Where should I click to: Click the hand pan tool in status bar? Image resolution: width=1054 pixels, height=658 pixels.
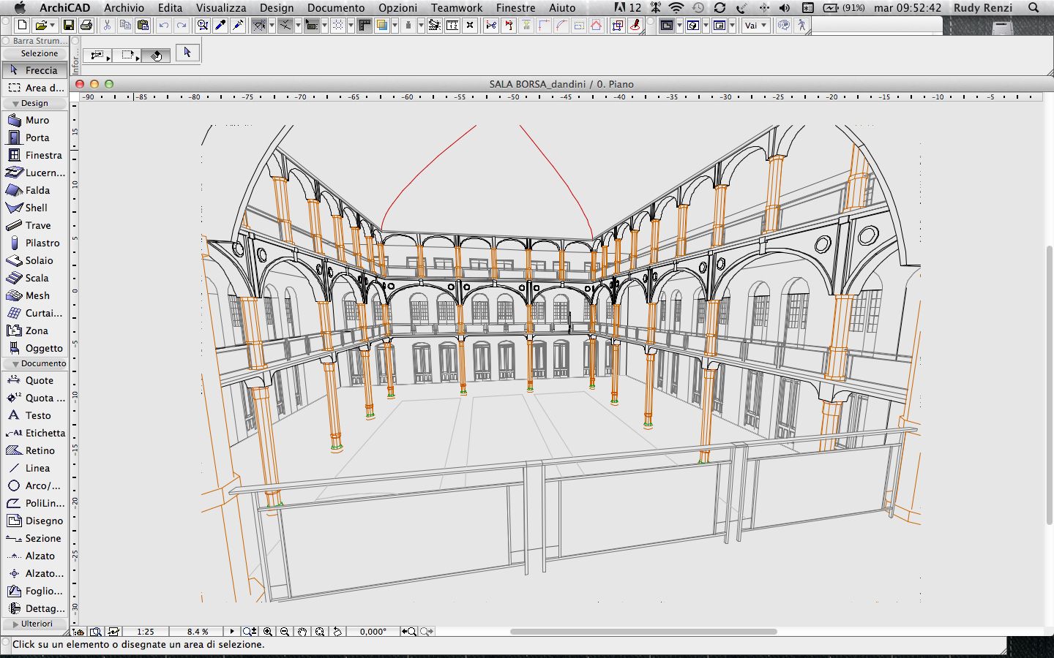coord(302,632)
